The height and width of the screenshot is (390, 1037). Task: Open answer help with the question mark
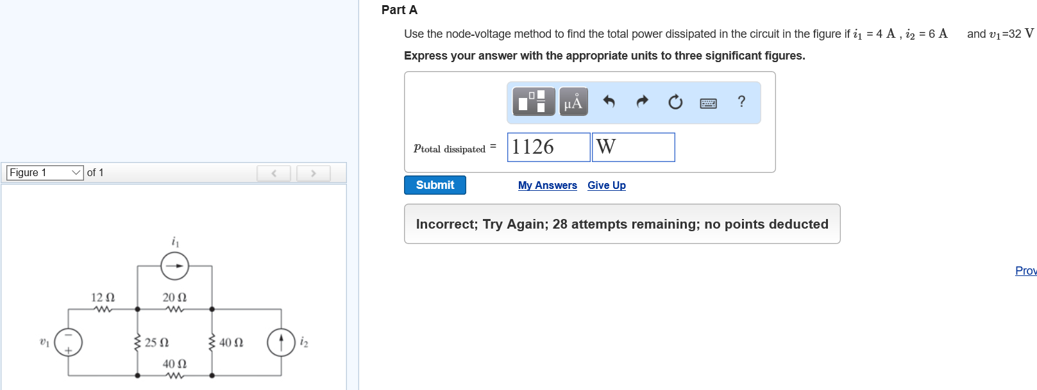(x=741, y=101)
